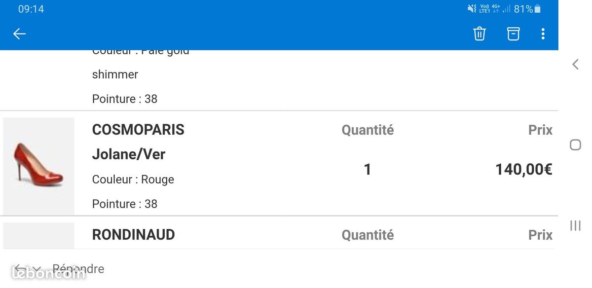Image resolution: width=592 pixels, height=288 pixels.
Task: Archive the email using the box icon
Action: (x=513, y=34)
